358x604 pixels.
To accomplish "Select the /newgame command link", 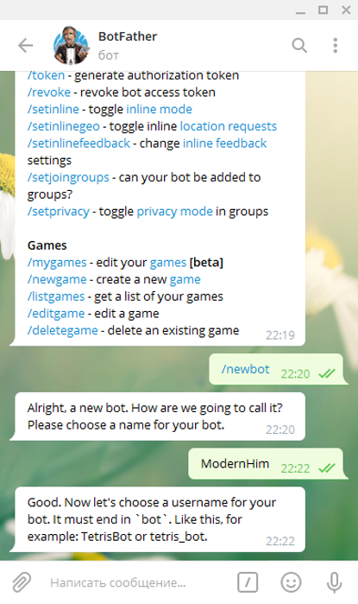I will 57,279.
